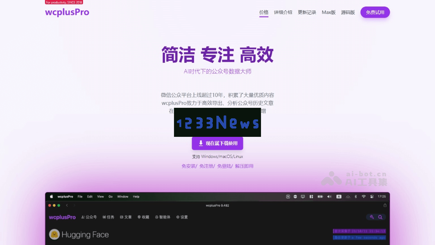Viewport: 435px width, 245px height.
Task: Click the back arrow in app title bar
Action: (x=67, y=205)
